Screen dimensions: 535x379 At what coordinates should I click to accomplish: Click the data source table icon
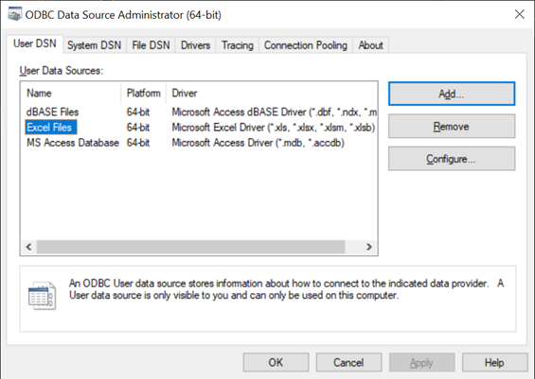click(42, 296)
